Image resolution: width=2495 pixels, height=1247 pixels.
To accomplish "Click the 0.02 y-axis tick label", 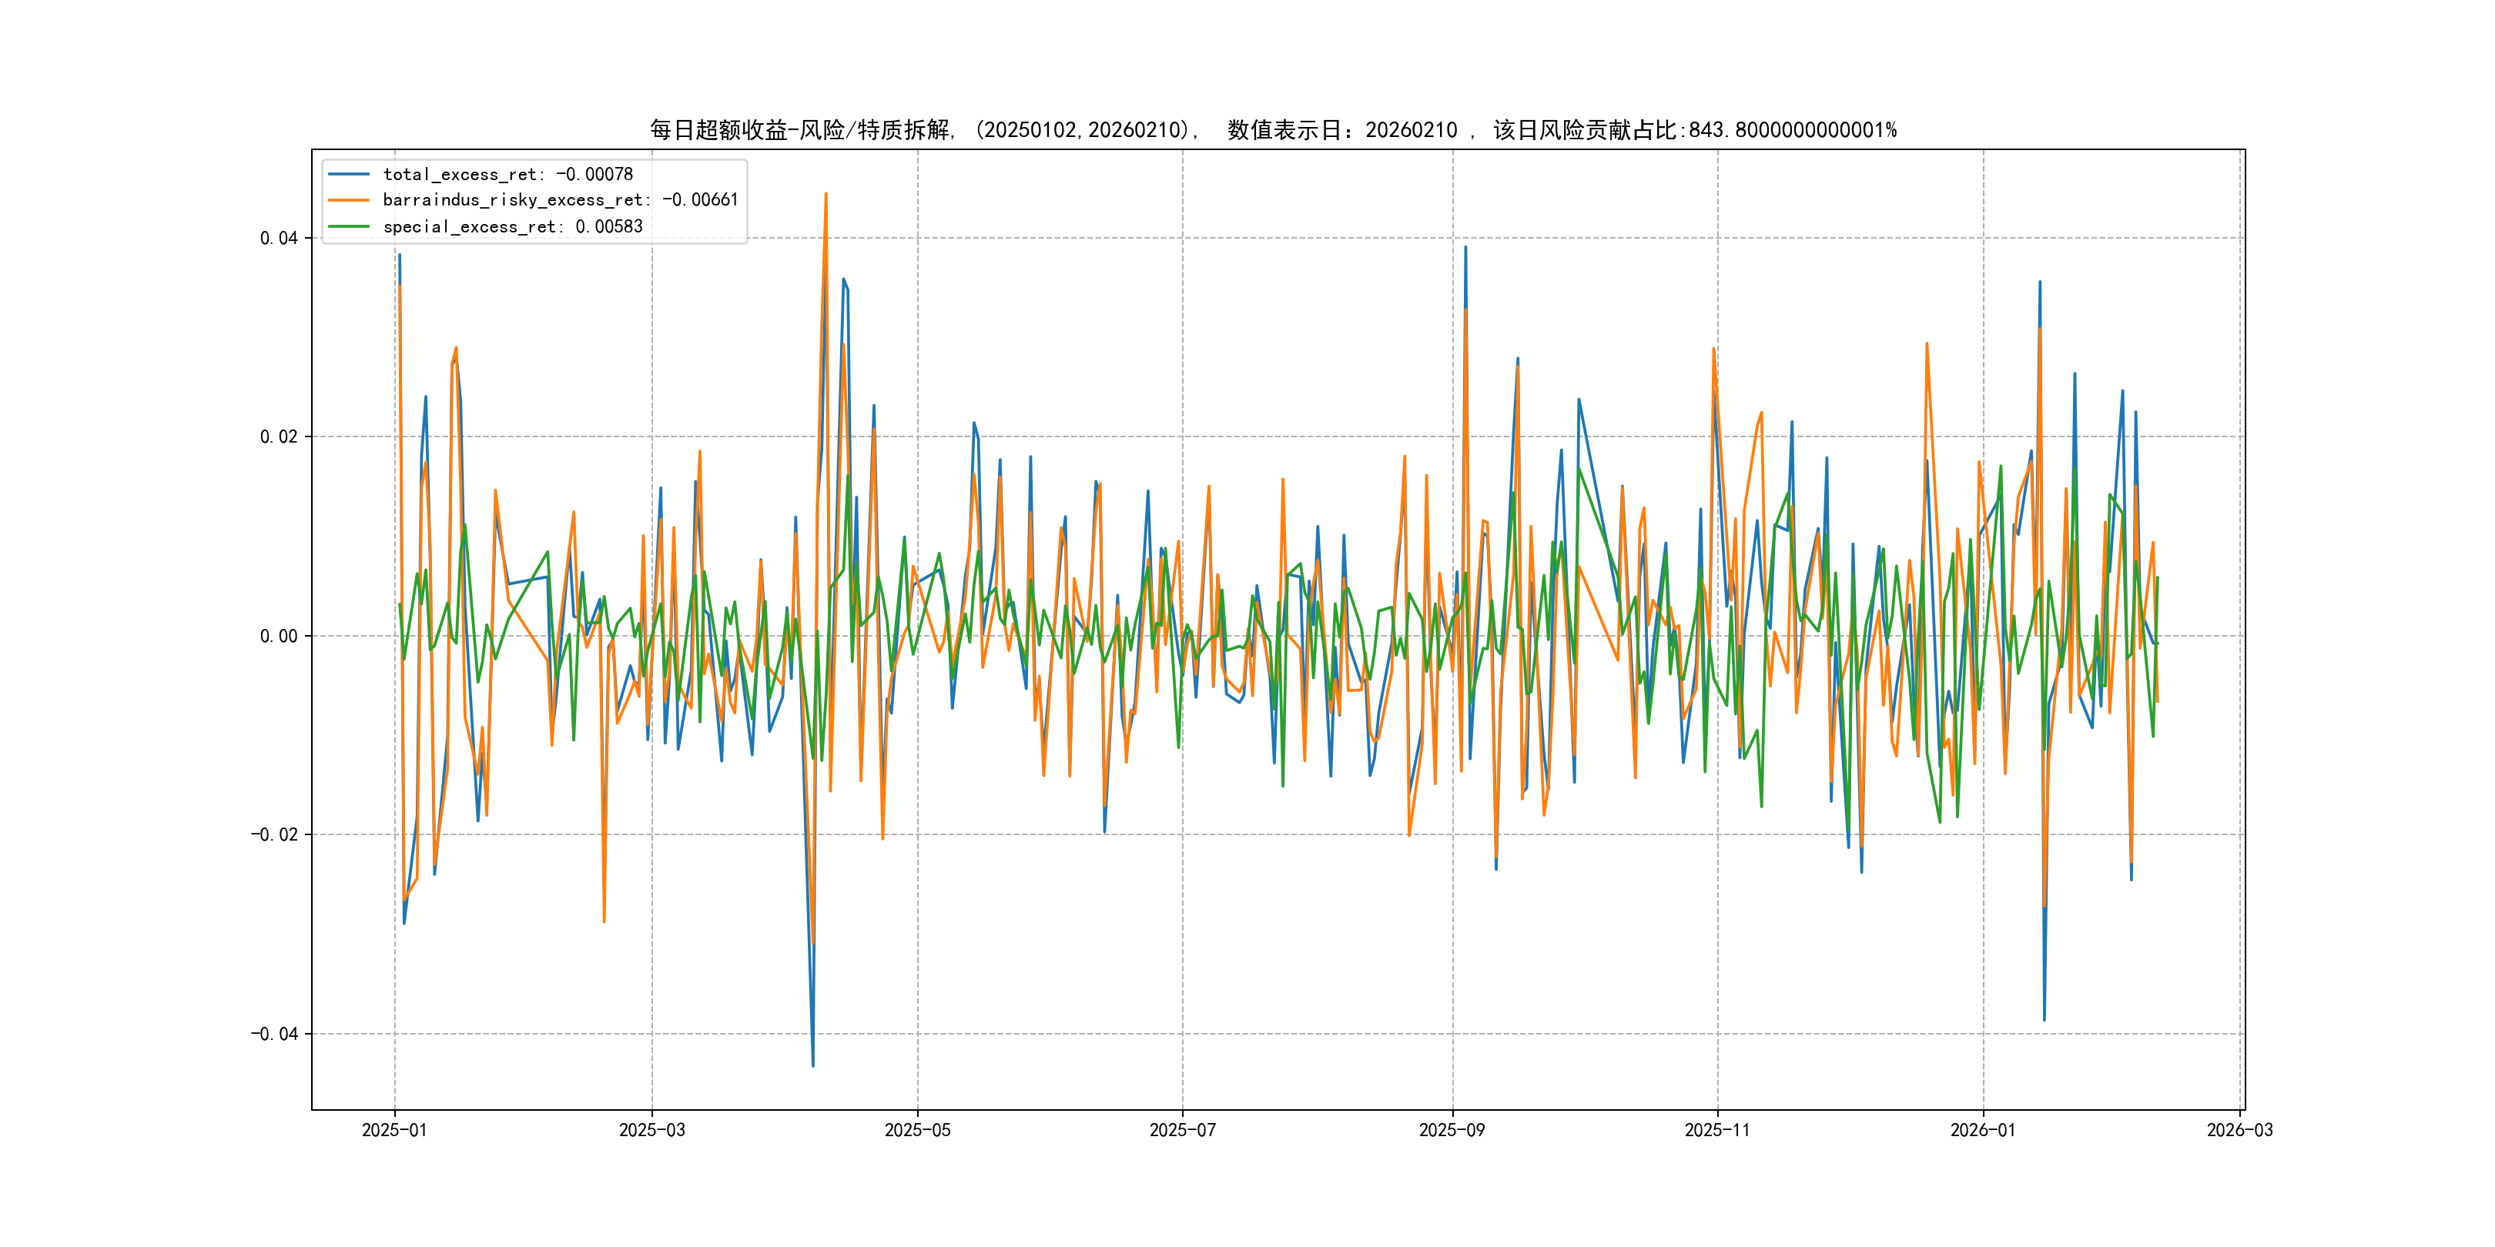I will [x=279, y=436].
